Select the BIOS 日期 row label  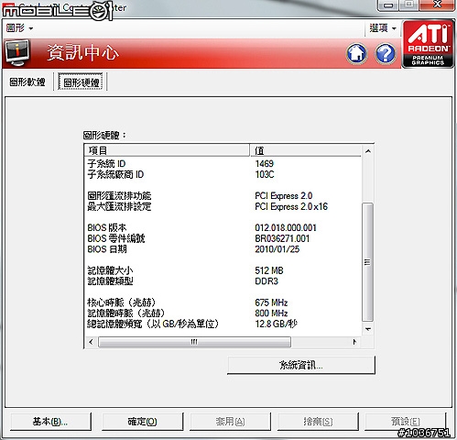point(107,249)
